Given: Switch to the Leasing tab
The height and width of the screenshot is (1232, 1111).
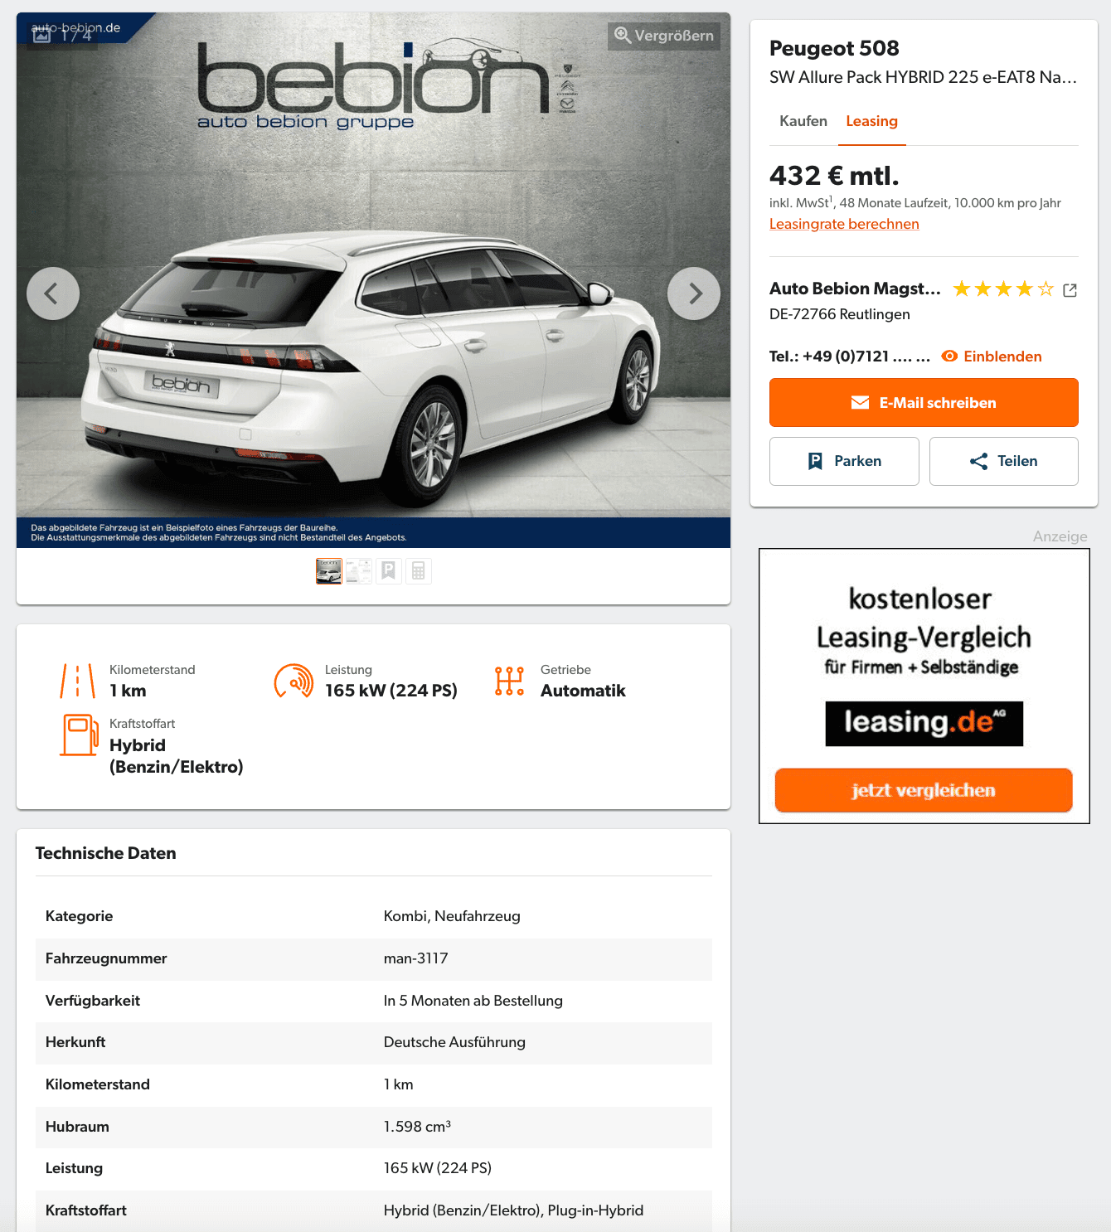Looking at the screenshot, I should [871, 121].
